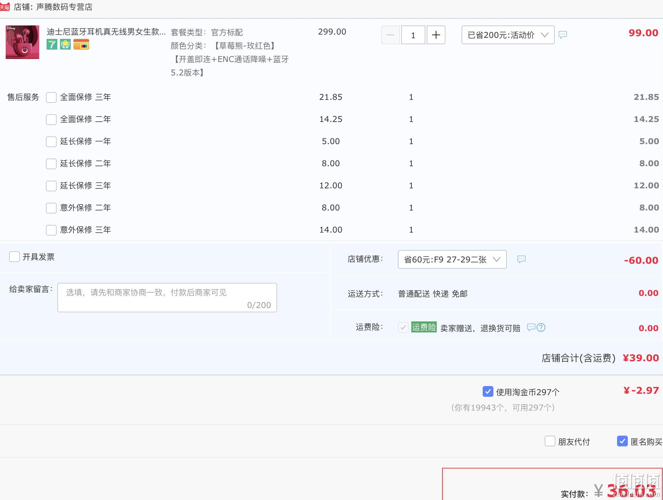Image resolution: width=663 pixels, height=500 pixels.
Task: Click the 售后服务 label
Action: coord(23,98)
